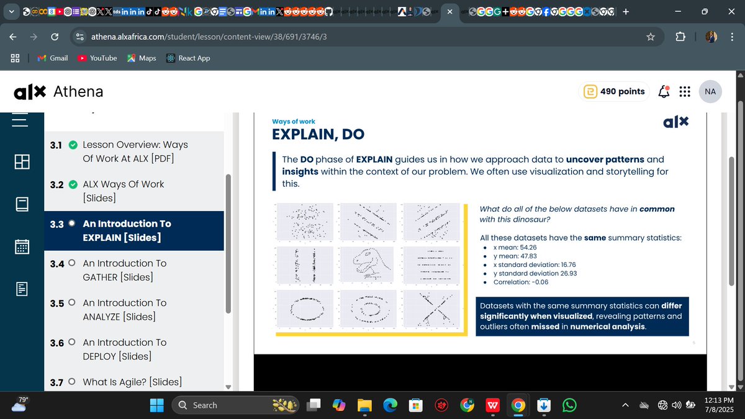Bookmark this page with the star icon
The height and width of the screenshot is (419, 745).
(651, 37)
